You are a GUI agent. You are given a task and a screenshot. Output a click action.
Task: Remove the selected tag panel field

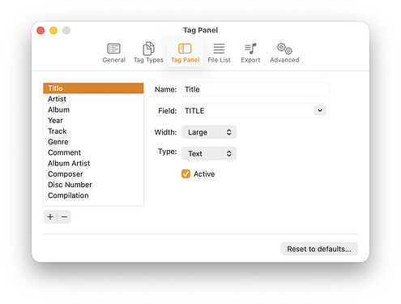[64, 216]
